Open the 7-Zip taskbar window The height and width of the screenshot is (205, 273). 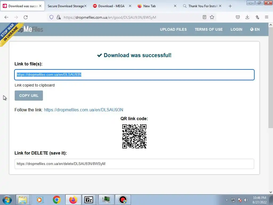pos(89,200)
